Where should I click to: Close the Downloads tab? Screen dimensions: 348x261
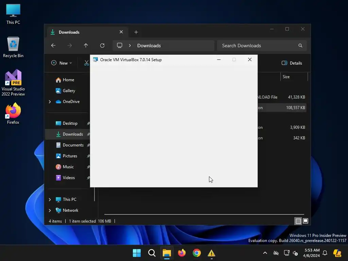(x=121, y=32)
